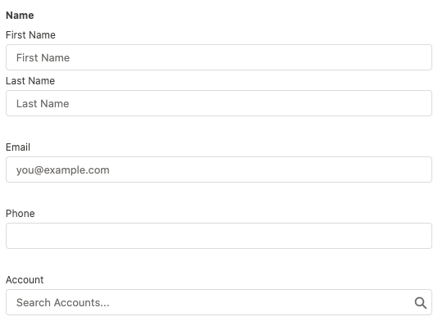Click the 'Email' field label
The image size is (438, 321).
(18, 147)
